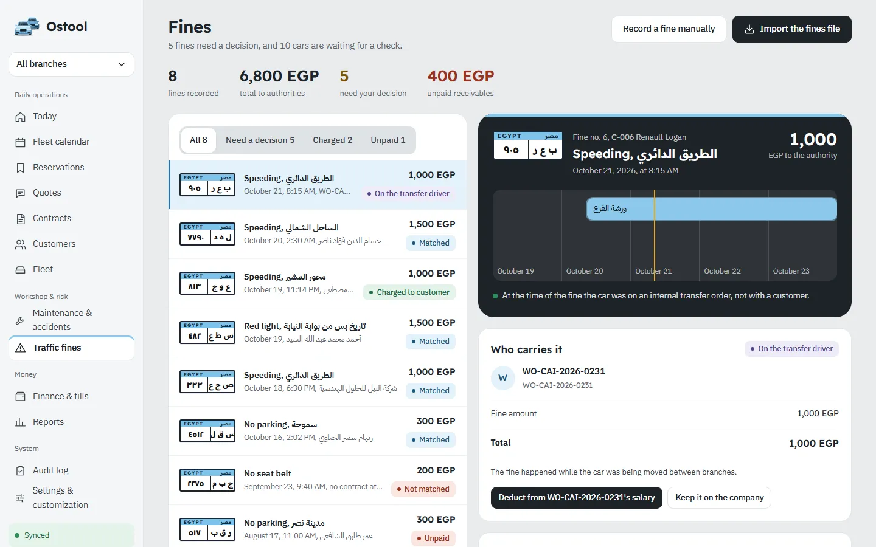Click the Reservations bookmark icon
The height and width of the screenshot is (547, 876).
[21, 168]
